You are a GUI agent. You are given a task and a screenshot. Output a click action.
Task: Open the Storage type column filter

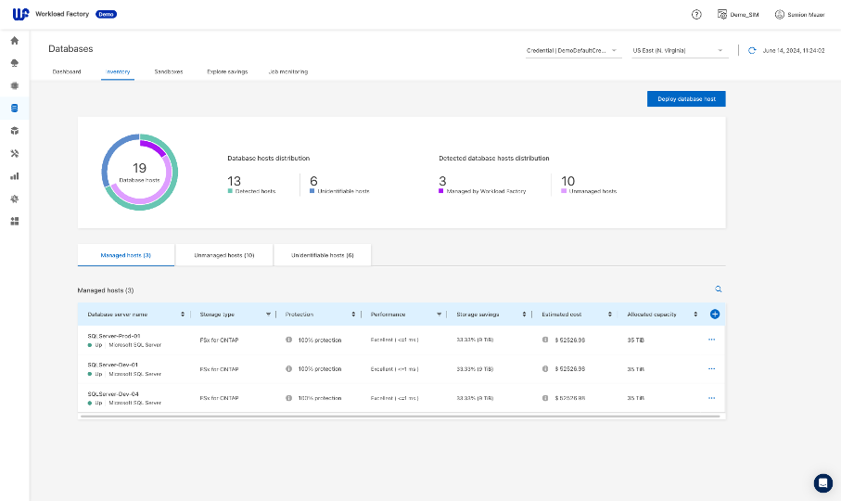pyautogui.click(x=268, y=315)
